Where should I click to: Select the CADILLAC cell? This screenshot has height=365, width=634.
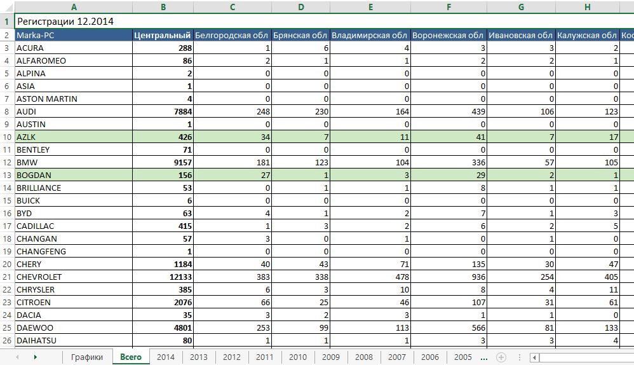(x=74, y=226)
